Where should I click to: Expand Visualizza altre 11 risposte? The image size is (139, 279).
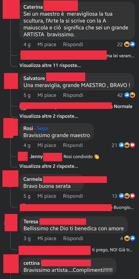(x=50, y=66)
